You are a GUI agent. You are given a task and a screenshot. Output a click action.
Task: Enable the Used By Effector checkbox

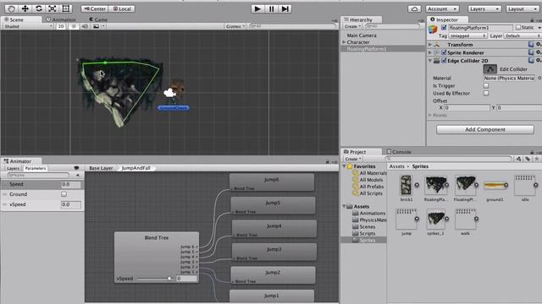[486, 93]
